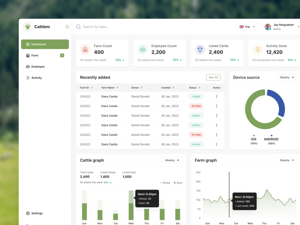The height and width of the screenshot is (225, 300).
Task: Click the Farm badge showing 2
Action: pyautogui.click(x=62, y=55)
